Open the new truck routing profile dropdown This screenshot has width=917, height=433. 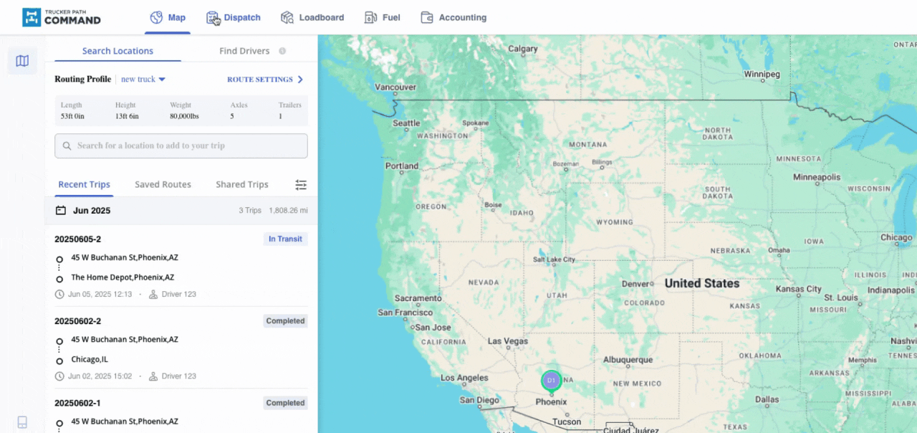tap(143, 79)
